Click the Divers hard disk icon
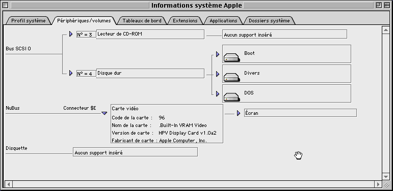This screenshot has height=191, width=393. 232,77
